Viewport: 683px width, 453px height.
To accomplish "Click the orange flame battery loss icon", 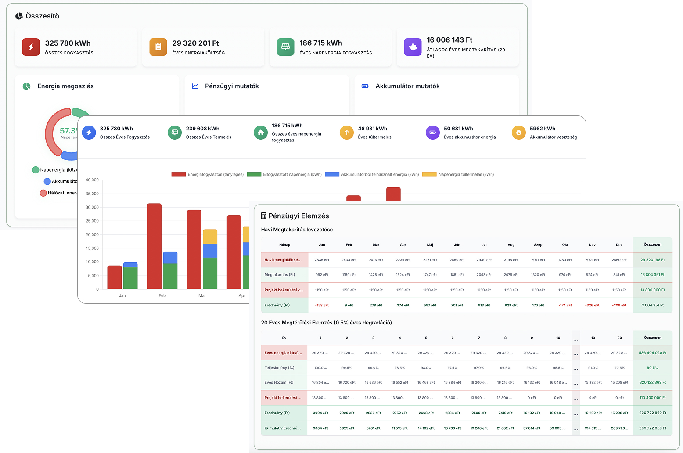I will click(x=518, y=132).
